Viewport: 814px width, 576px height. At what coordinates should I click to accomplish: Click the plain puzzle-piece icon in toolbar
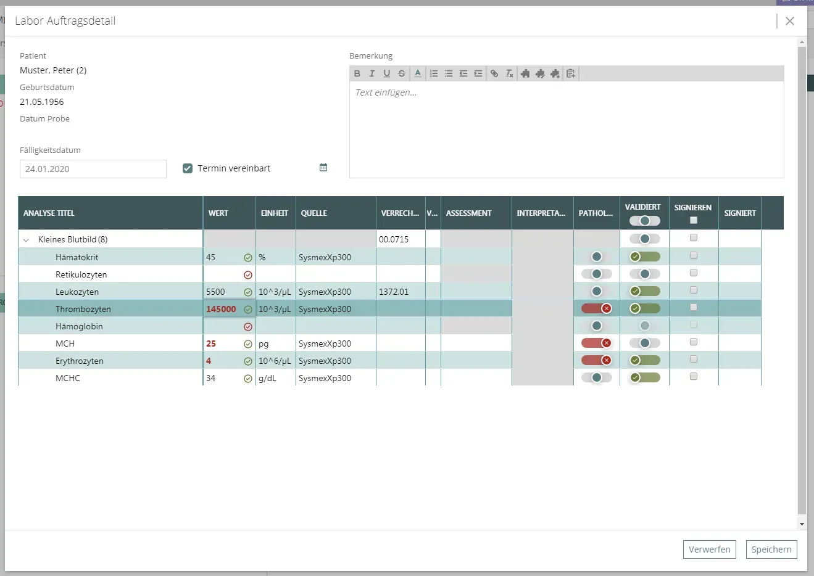[525, 73]
